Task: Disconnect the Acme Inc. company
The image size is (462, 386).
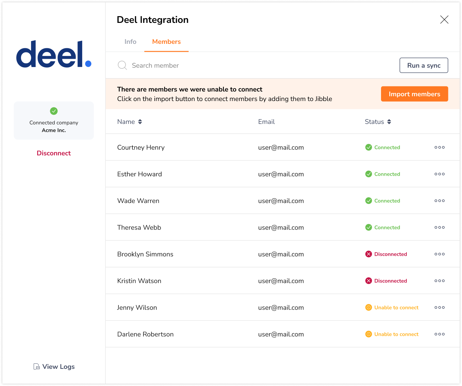Action: 54,153
